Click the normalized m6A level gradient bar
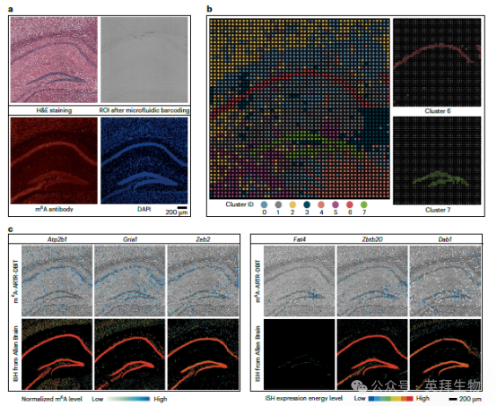 [128, 399]
